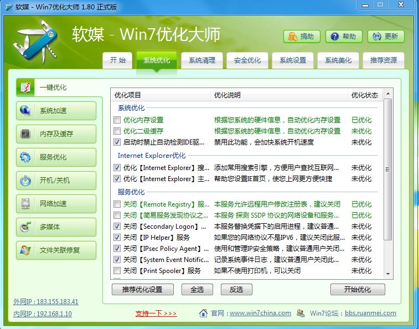Uncheck 启动时禁止自动检测IDE驱动 checkbox
The height and width of the screenshot is (329, 419).
[x=117, y=142]
